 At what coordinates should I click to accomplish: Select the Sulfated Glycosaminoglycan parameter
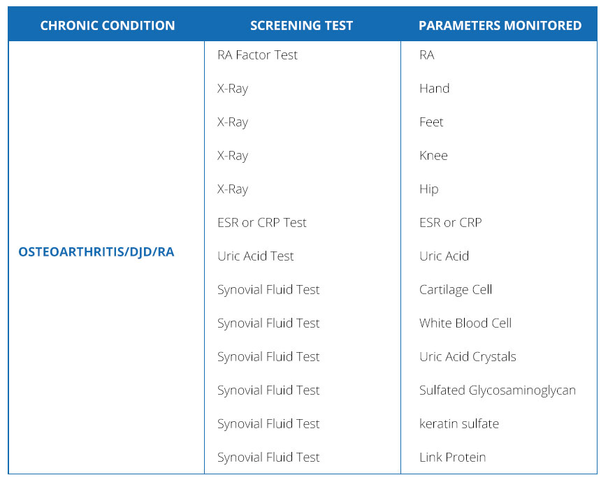[498, 390]
